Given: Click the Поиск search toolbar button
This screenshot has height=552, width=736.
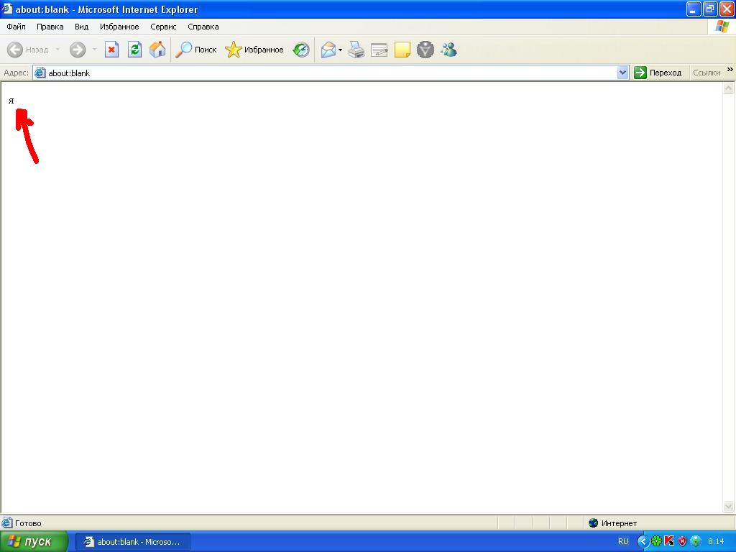Looking at the screenshot, I should point(196,50).
